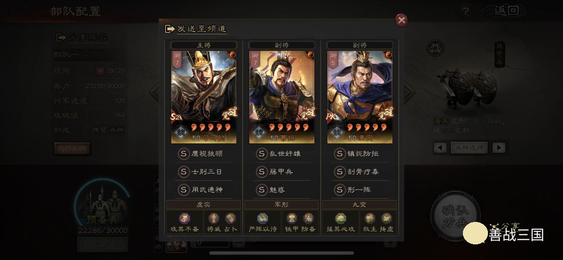Image resolution: width=563 pixels, height=260 pixels.
Task: Tap the 攻其不备 tactic icon
Action: (185, 218)
